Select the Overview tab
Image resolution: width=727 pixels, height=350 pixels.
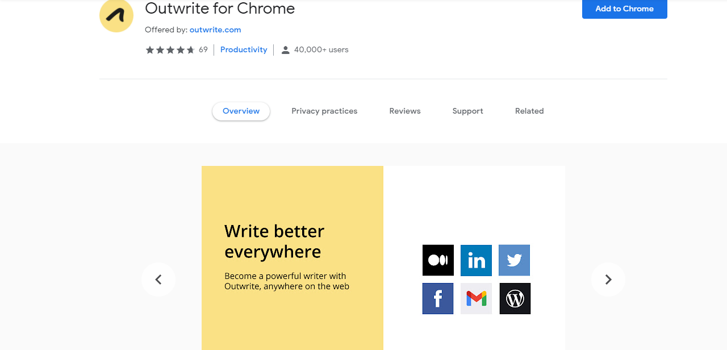[x=241, y=111]
